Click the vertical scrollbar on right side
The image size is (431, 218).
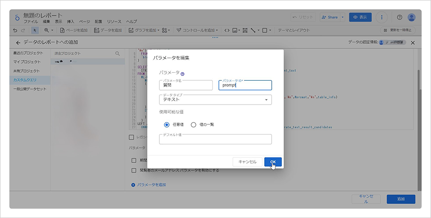pos(419,130)
